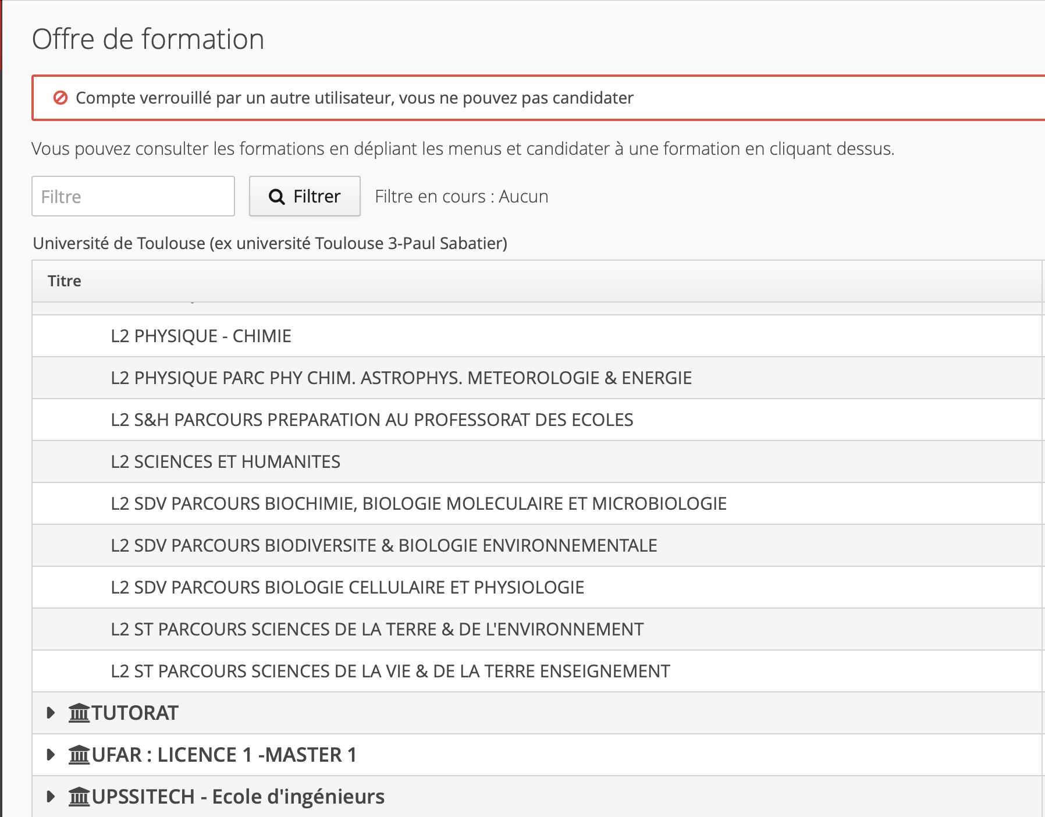This screenshot has width=1045, height=817.
Task: Expand the UFAR Licence 1 - Master 1 arrow
Action: [x=51, y=755]
